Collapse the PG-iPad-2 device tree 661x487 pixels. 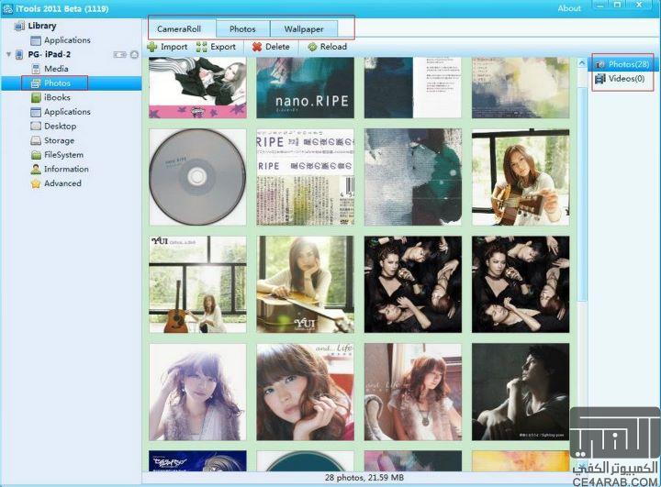[x=8, y=54]
